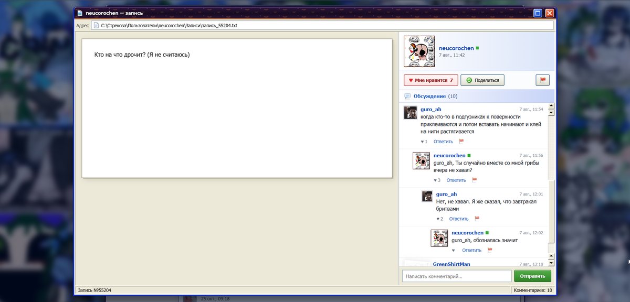Open the GreenShirtMan profile link
The image size is (630, 302).
451,264
